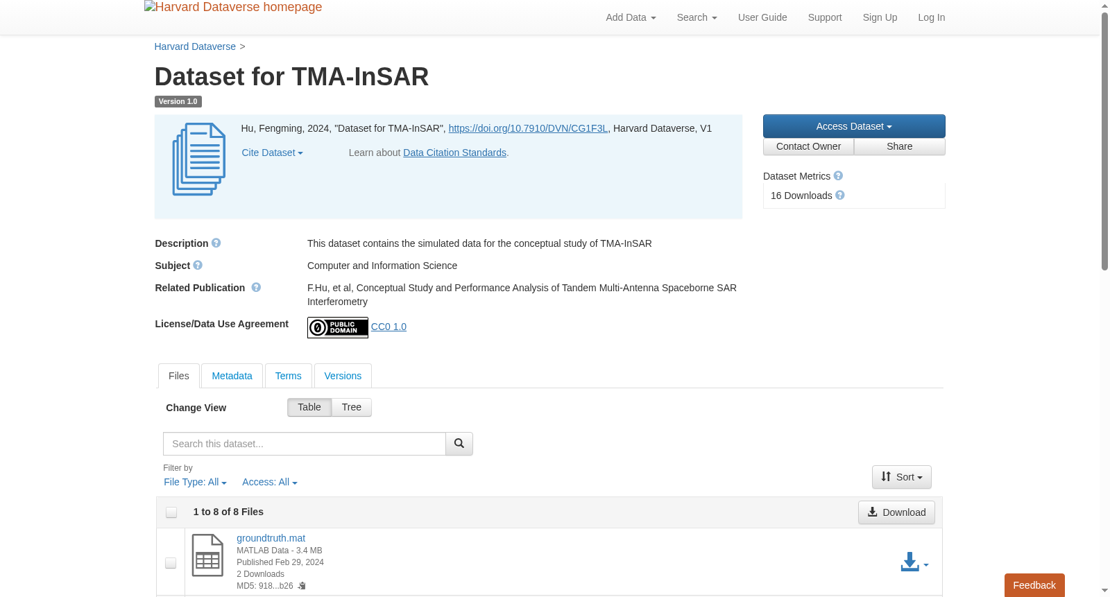Click the 'Published Feb 29, 2024' text
The image size is (1110, 597).
tap(280, 562)
